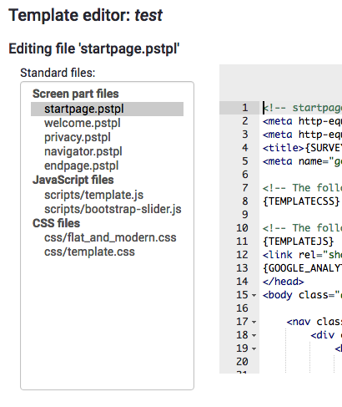Click 'JavaScript files' group heading
Screen dimensions: 342x407
(x=73, y=180)
